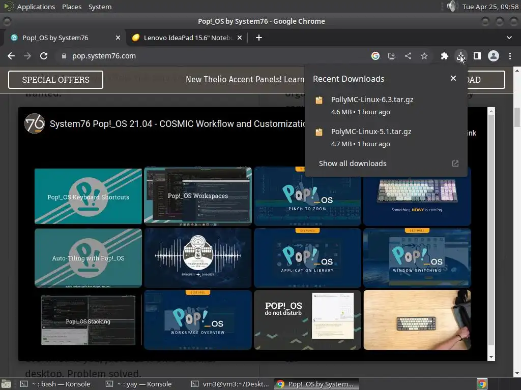Reload the pop.system76.com page
The image size is (521, 390).
click(44, 56)
